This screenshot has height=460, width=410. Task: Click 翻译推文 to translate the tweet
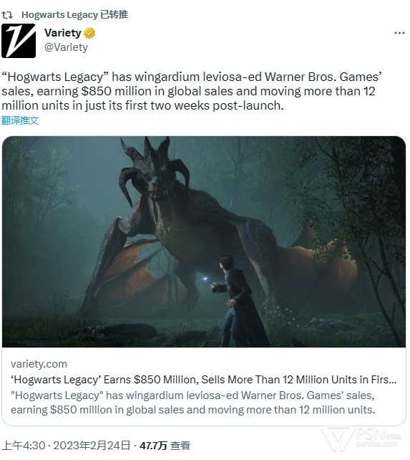pyautogui.click(x=20, y=120)
